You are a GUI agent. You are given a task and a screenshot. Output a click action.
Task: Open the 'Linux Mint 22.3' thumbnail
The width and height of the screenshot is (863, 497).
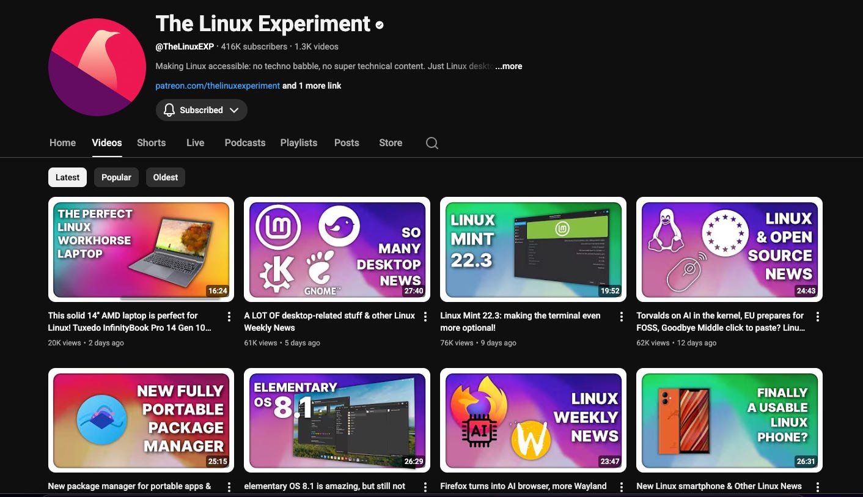click(533, 249)
